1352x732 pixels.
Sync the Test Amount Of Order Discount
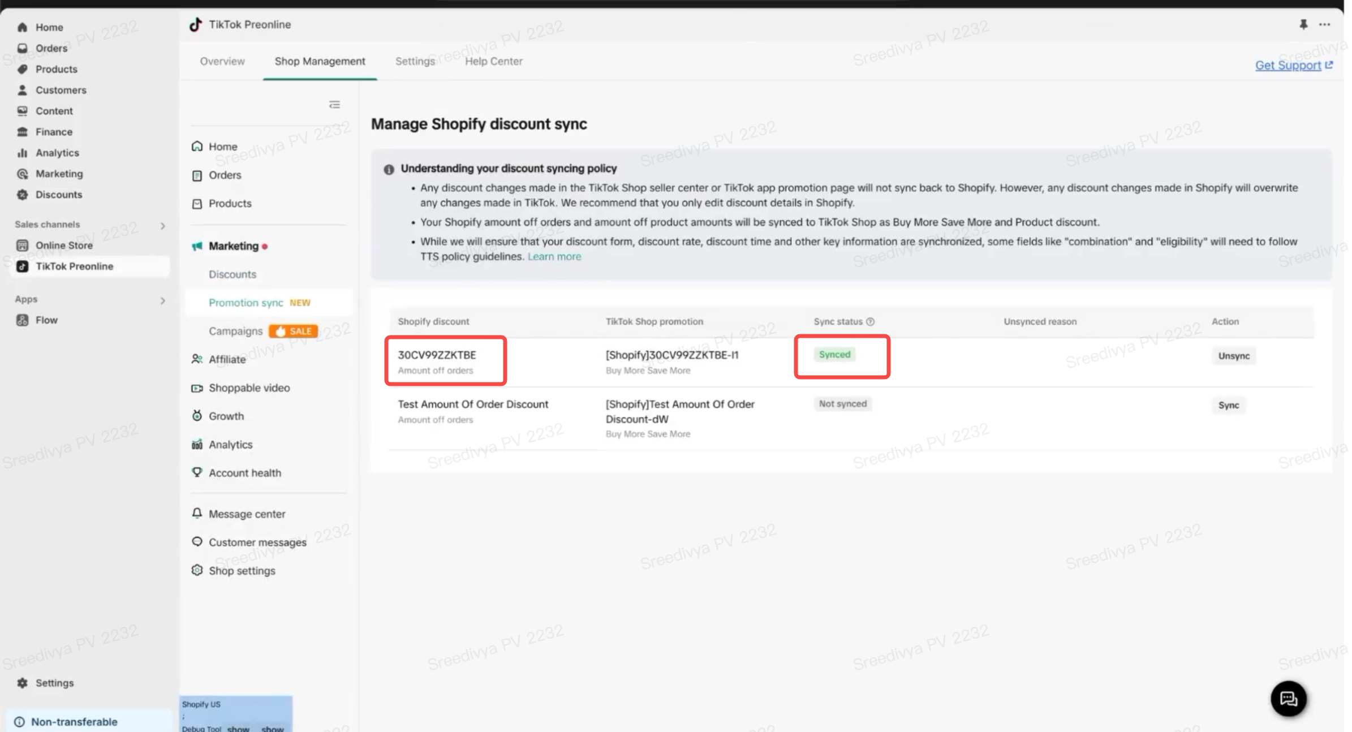coord(1228,405)
